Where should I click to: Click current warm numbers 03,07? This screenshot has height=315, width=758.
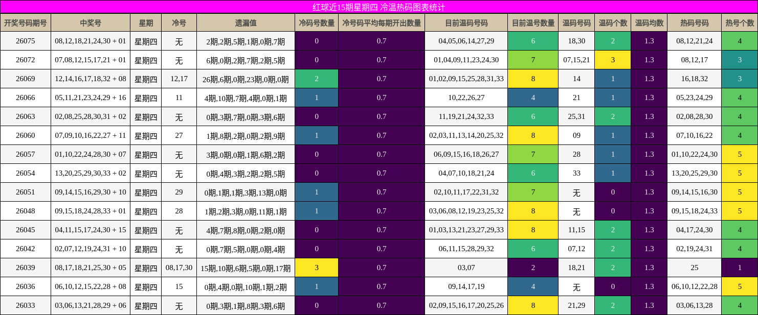coord(466,268)
